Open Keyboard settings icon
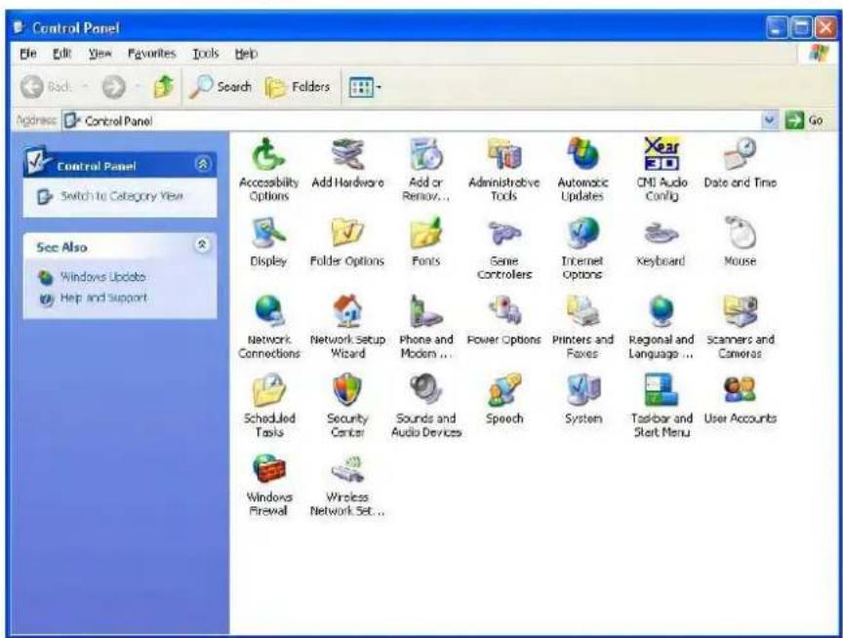The width and height of the screenshot is (843, 638). (661, 242)
